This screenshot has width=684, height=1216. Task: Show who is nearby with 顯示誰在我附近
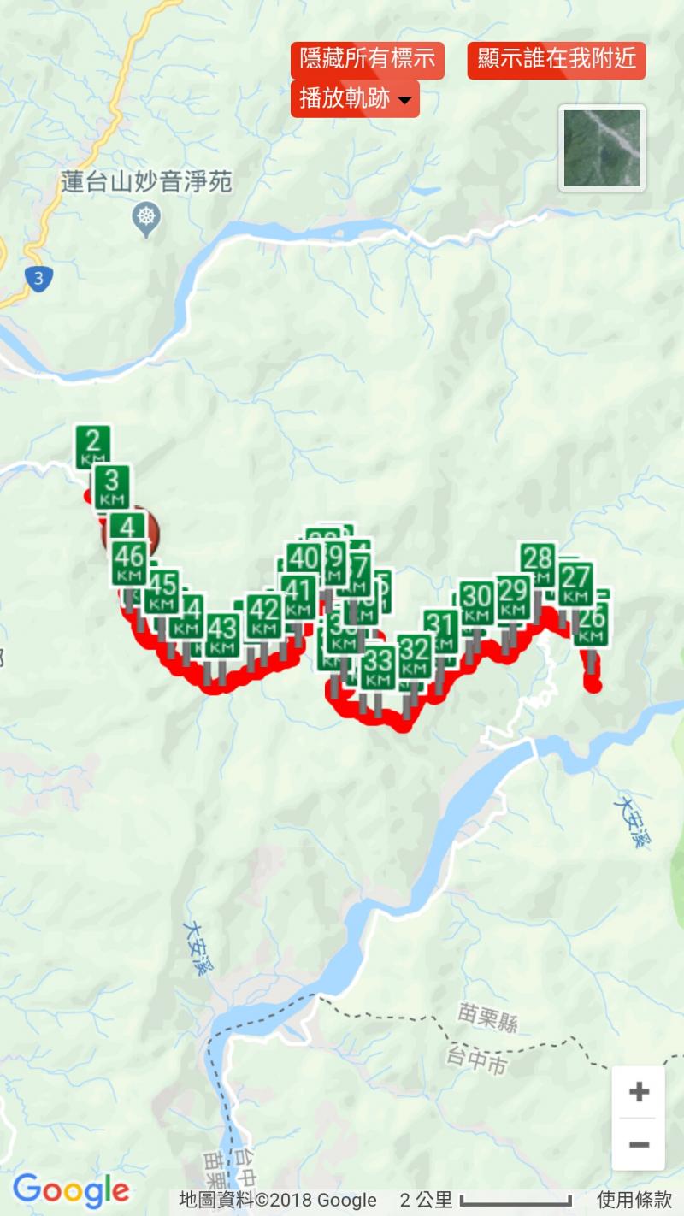pos(556,59)
